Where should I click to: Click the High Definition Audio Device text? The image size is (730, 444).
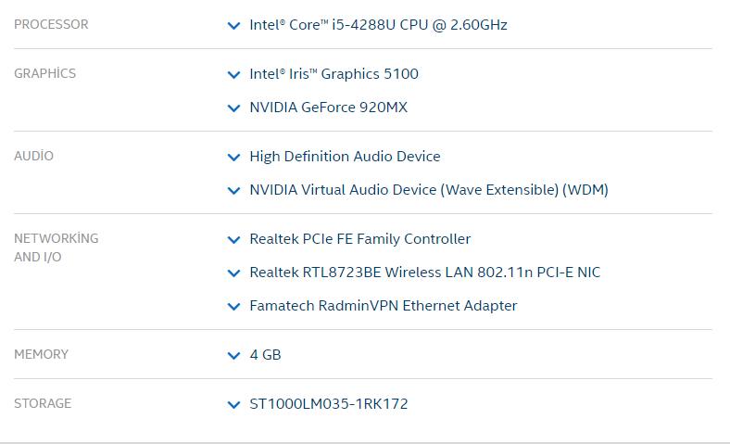click(x=345, y=157)
